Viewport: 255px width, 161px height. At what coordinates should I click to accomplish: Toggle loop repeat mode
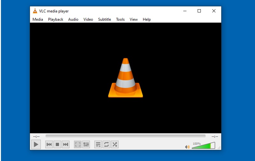(106, 144)
